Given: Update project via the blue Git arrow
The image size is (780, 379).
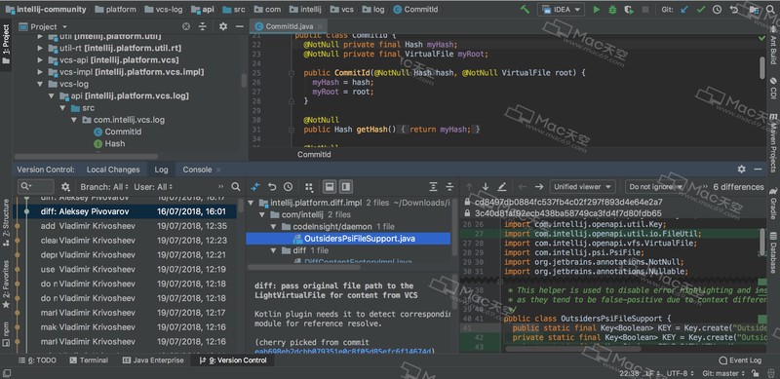Looking at the screenshot, I should pyautogui.click(x=684, y=10).
